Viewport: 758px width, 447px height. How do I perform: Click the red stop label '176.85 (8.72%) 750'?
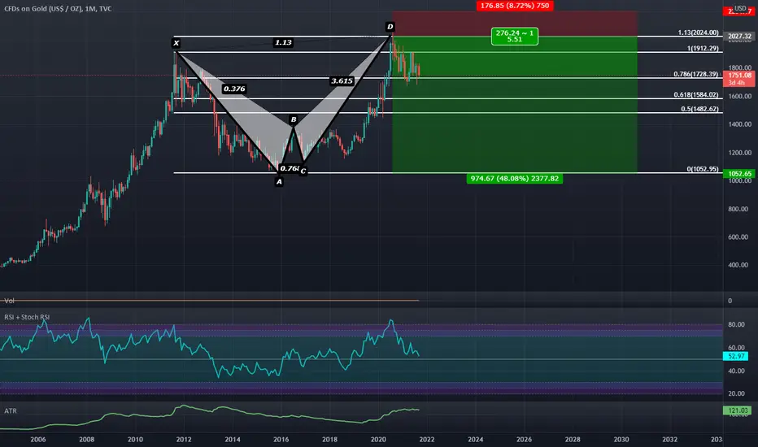[515, 6]
